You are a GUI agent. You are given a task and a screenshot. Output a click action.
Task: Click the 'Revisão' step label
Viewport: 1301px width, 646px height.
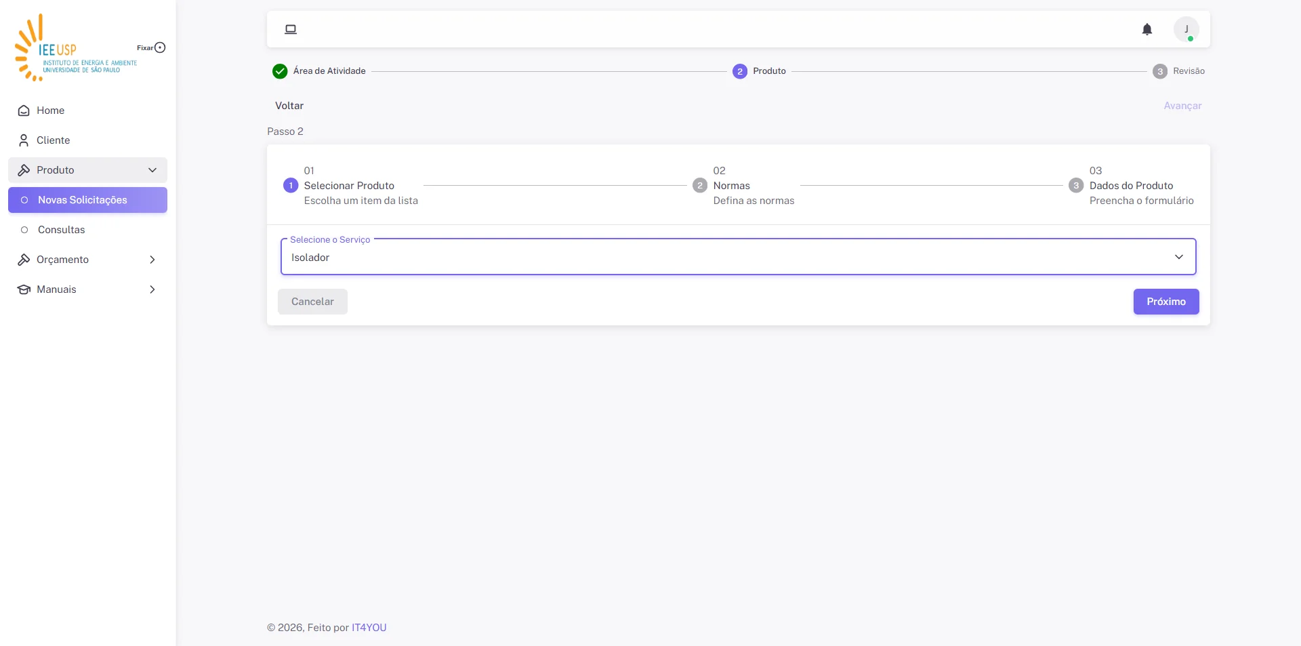coord(1189,71)
